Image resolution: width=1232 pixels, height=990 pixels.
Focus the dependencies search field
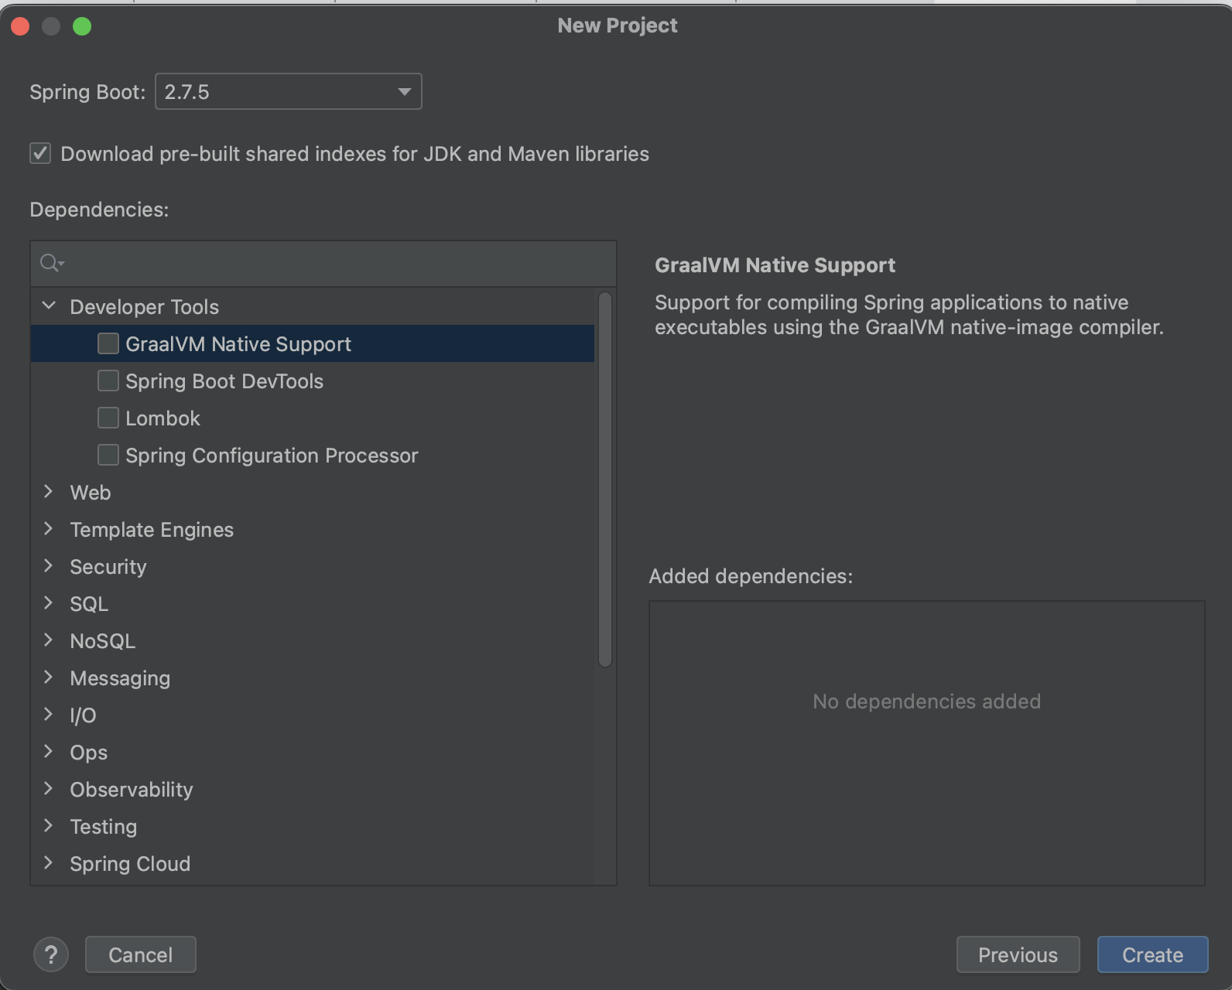pyautogui.click(x=333, y=264)
